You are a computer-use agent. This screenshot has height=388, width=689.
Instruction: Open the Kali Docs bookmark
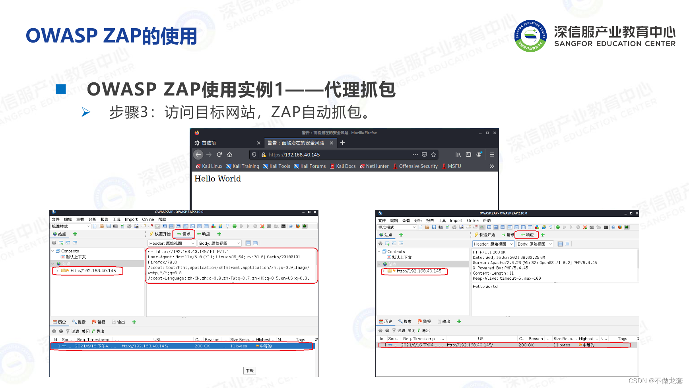pyautogui.click(x=343, y=166)
